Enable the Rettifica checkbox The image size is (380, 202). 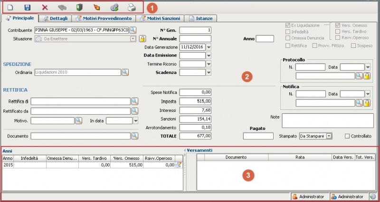[x=288, y=46]
